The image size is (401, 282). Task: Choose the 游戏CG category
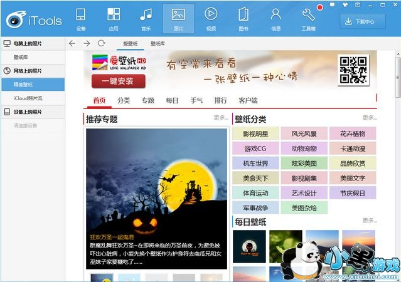(x=255, y=148)
